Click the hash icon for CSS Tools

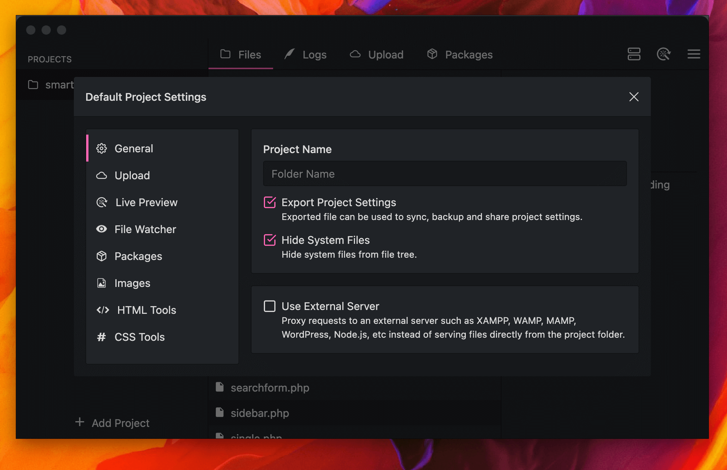(102, 337)
